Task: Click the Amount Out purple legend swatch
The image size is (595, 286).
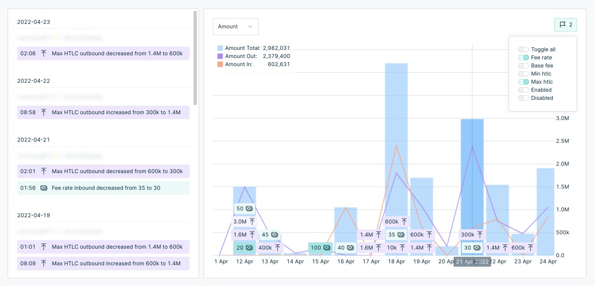Action: [220, 56]
